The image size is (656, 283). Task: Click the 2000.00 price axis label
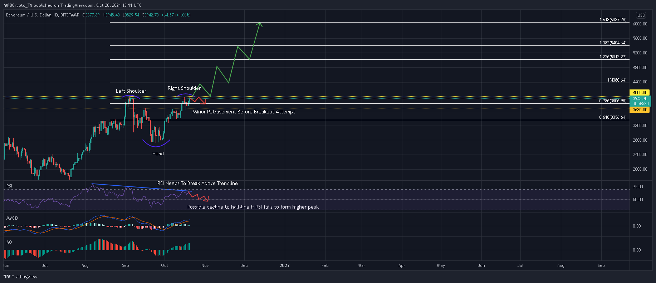point(640,169)
